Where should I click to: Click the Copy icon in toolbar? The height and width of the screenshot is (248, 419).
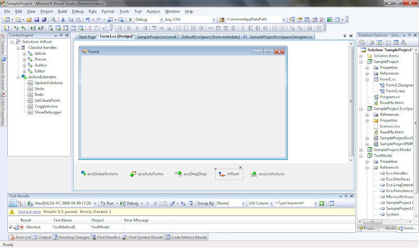tap(70, 19)
